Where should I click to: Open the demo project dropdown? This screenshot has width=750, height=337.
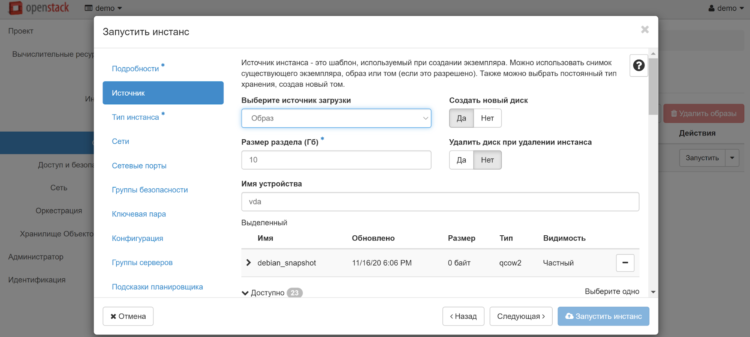tap(104, 8)
